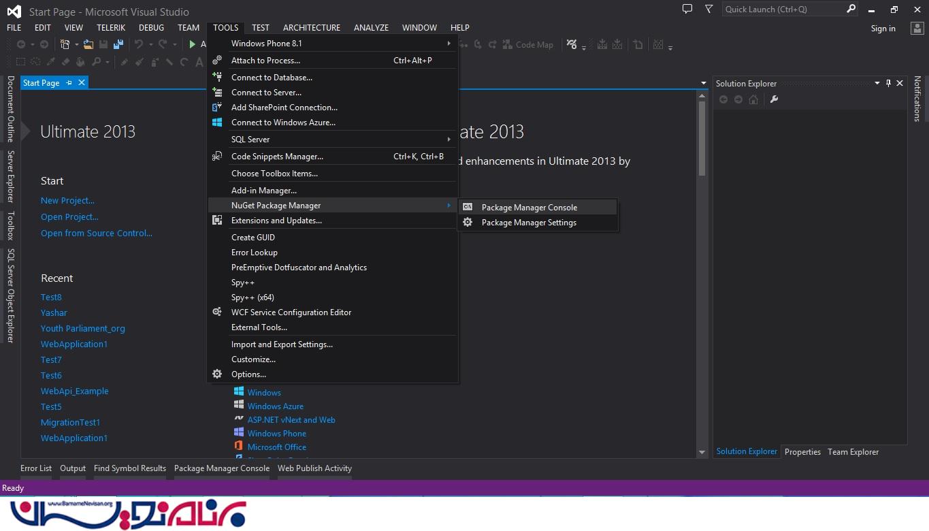The image size is (929, 531).
Task: Click the New Project toolbar icon
Action: point(65,44)
